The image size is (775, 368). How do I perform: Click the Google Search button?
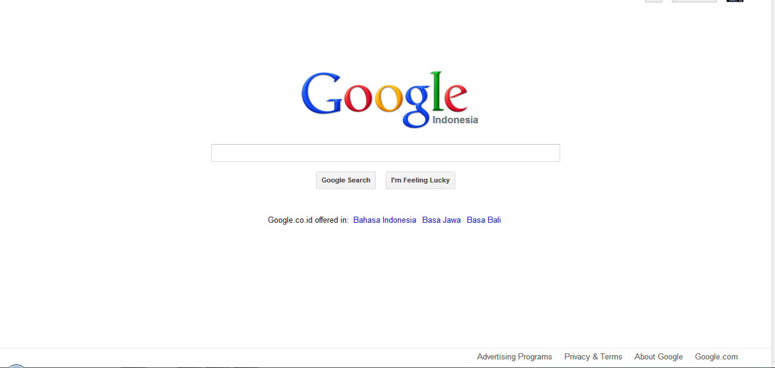pos(346,180)
